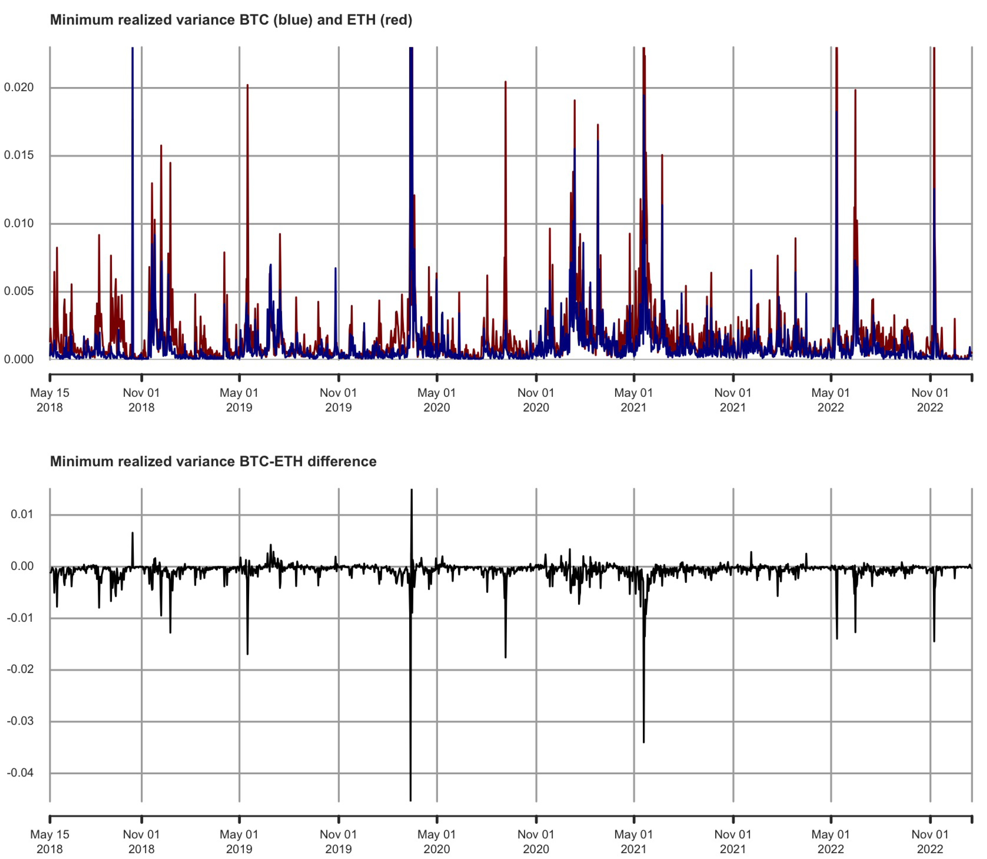
Task: Select the Nov 01 2020 label under top chart
Action: [x=536, y=400]
